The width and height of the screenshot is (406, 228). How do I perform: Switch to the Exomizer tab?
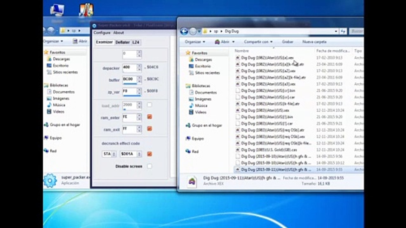104,42
